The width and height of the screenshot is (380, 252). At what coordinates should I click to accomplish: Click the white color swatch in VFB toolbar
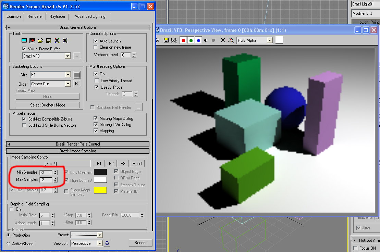pyautogui.click(x=279, y=40)
